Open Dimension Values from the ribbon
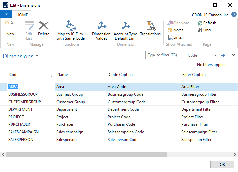238x172 pixels. 101,26
